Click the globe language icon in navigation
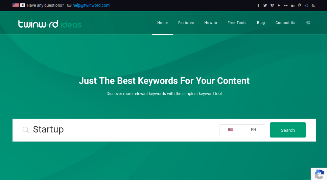This screenshot has width=327, height=180. (x=308, y=23)
